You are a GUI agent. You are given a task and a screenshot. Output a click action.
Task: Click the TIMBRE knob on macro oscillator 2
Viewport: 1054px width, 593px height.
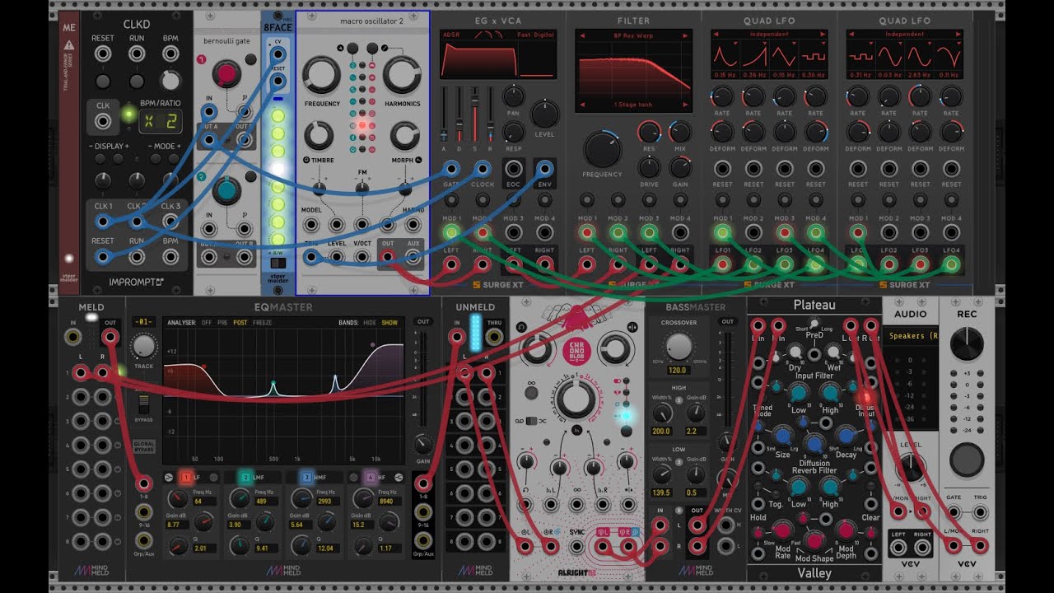(319, 135)
